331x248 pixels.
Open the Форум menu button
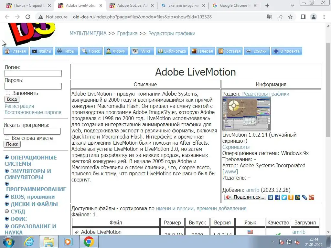[116, 51]
